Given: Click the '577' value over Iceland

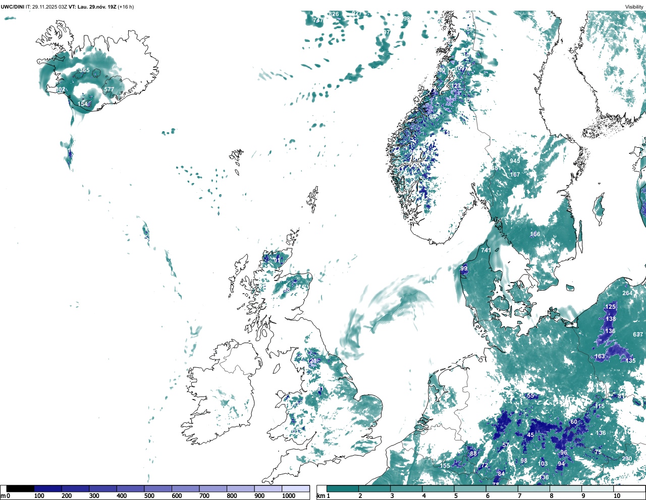Looking at the screenshot, I should 109,89.
